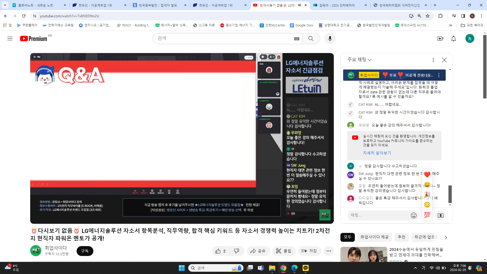Click 자세히 알아보기 link in chat
Image resolution: width=487 pixels, height=274 pixels.
click(x=377, y=153)
